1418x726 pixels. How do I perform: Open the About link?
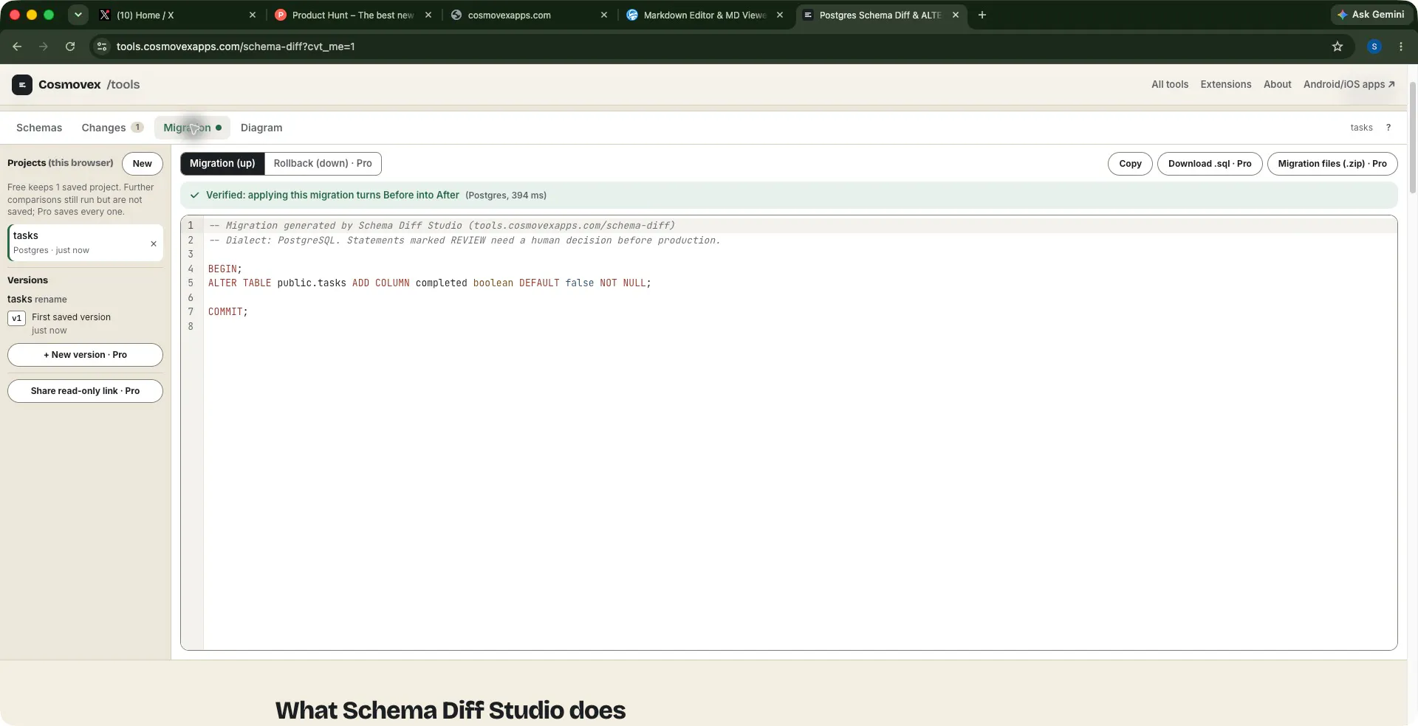coord(1277,85)
